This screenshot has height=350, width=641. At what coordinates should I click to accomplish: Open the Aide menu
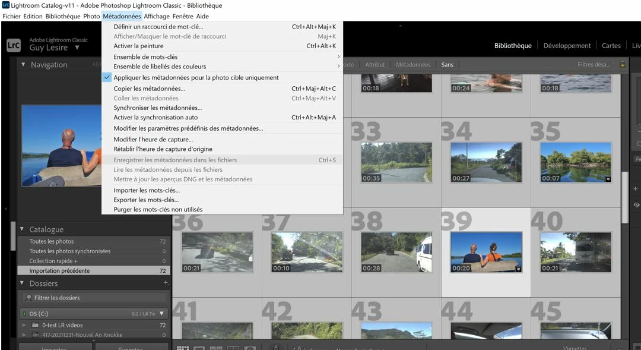point(202,17)
